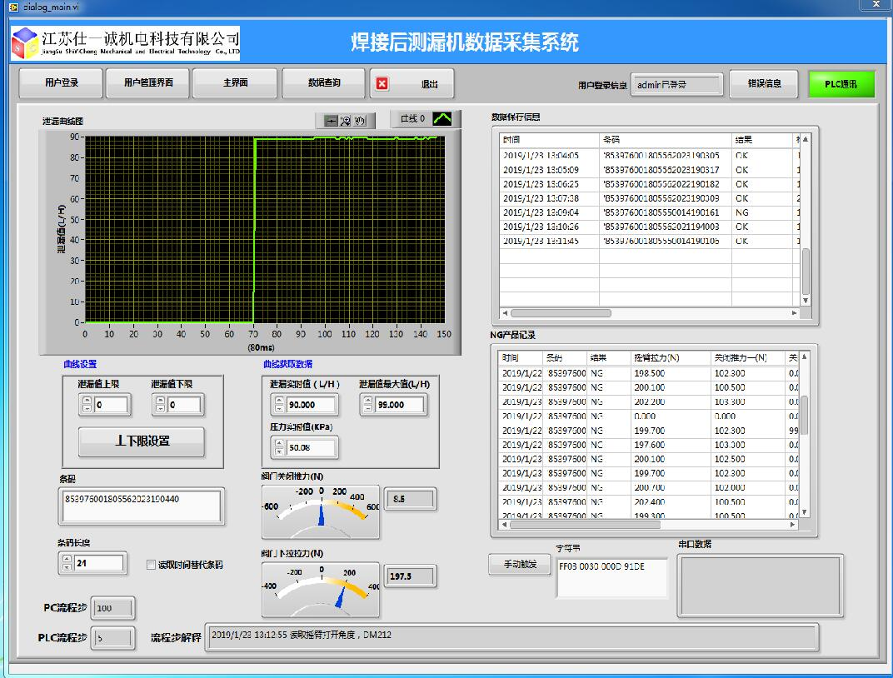
Task: Select the graph pan hand tool
Action: [x=360, y=121]
